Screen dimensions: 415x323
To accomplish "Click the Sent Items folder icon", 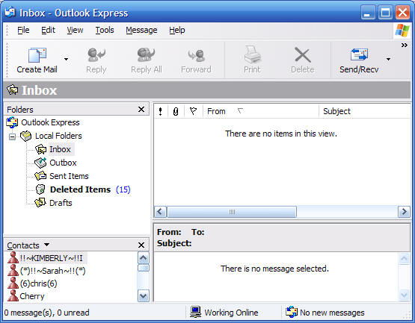I will point(40,176).
